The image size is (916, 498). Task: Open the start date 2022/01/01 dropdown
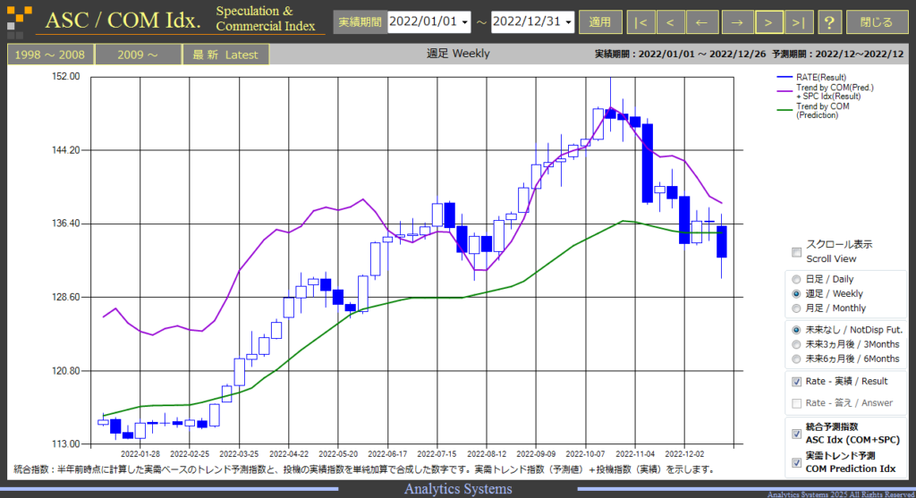coord(428,22)
